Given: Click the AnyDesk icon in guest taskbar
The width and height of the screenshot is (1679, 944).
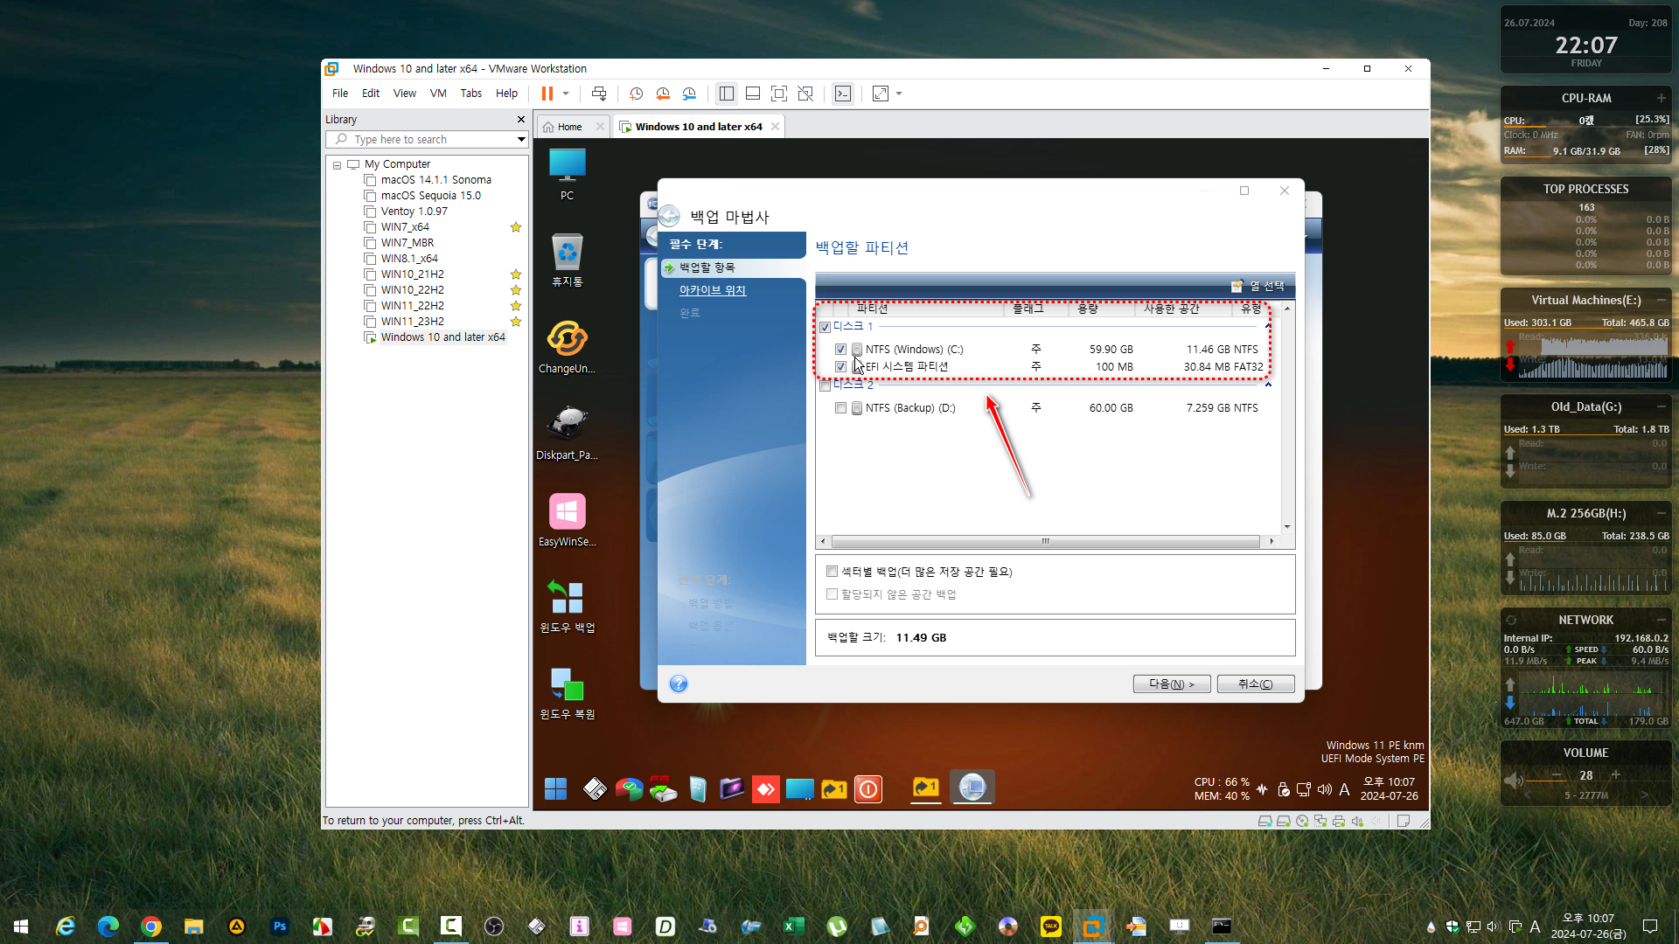Looking at the screenshot, I should 766,789.
